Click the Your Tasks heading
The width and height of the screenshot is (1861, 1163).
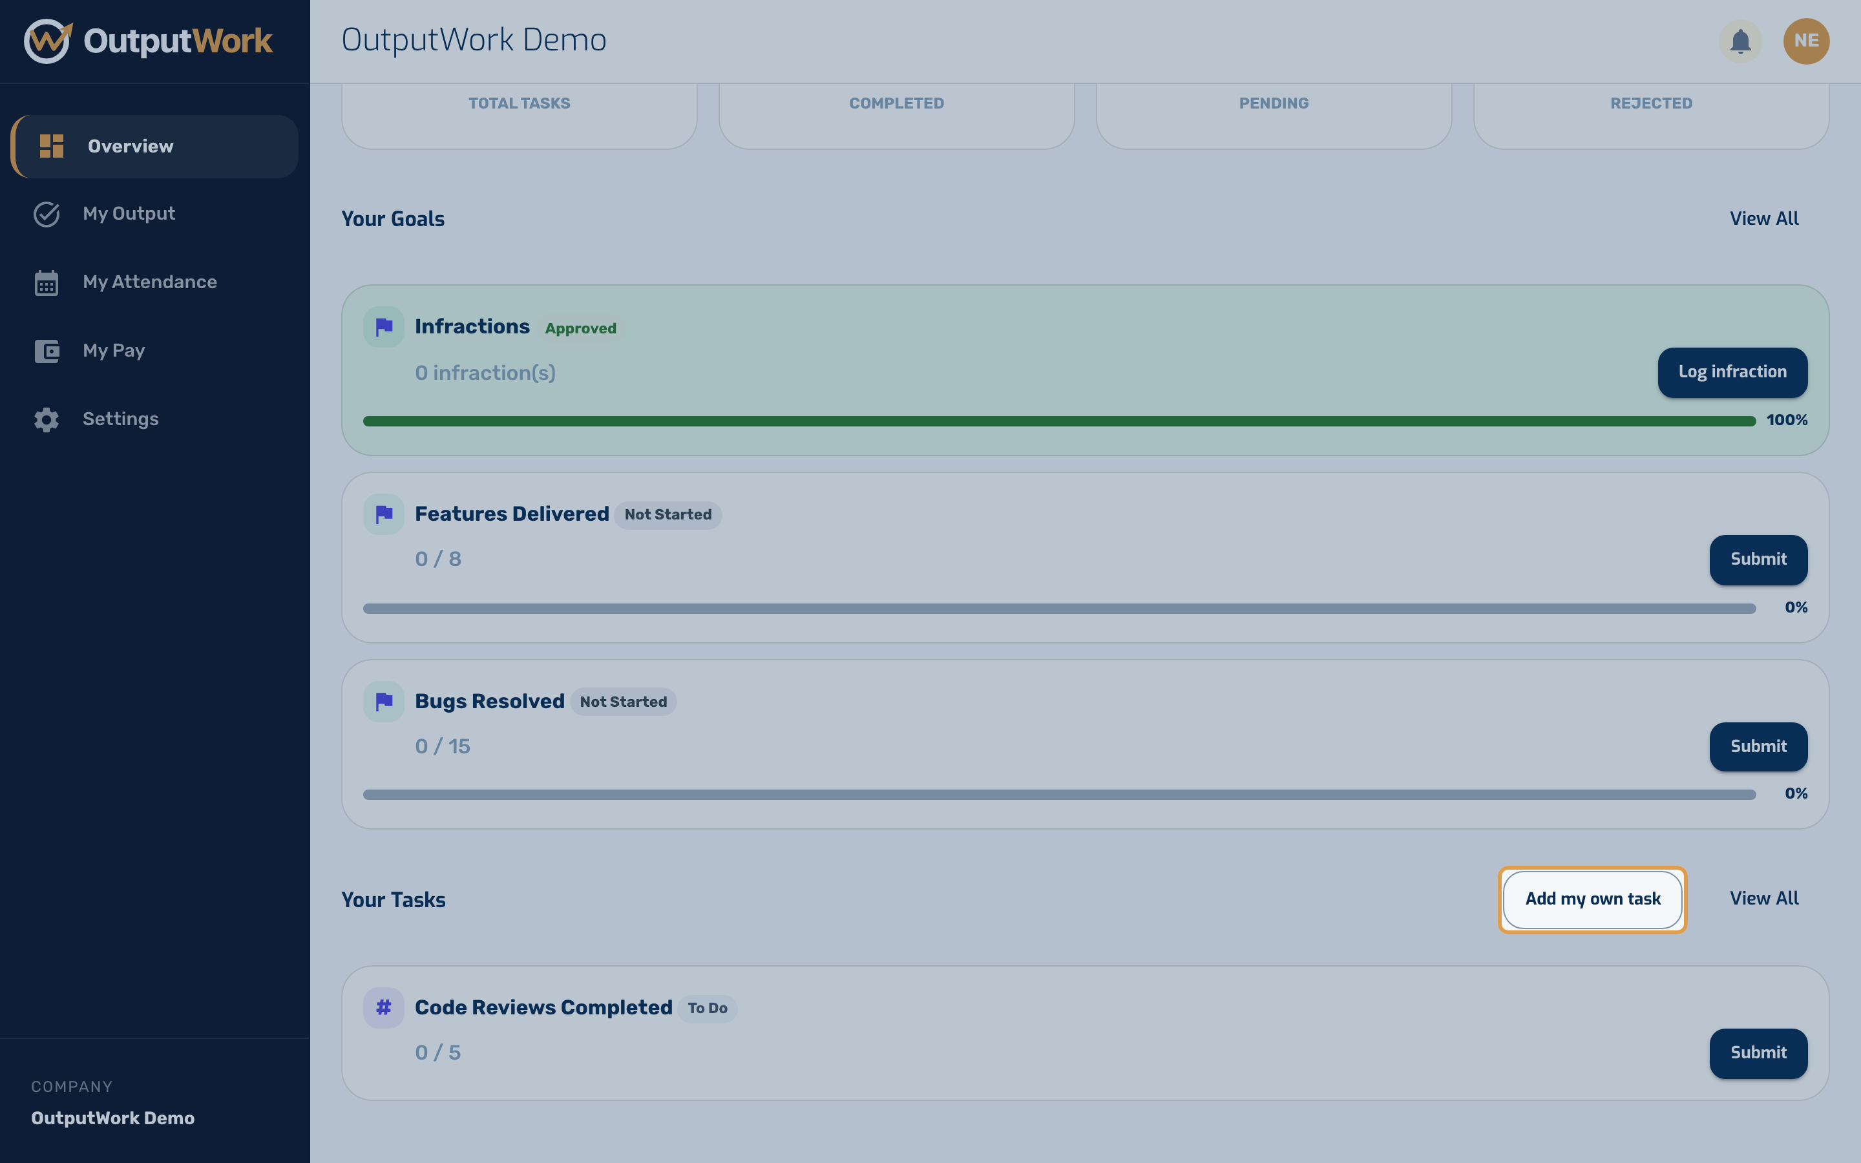pyautogui.click(x=393, y=900)
